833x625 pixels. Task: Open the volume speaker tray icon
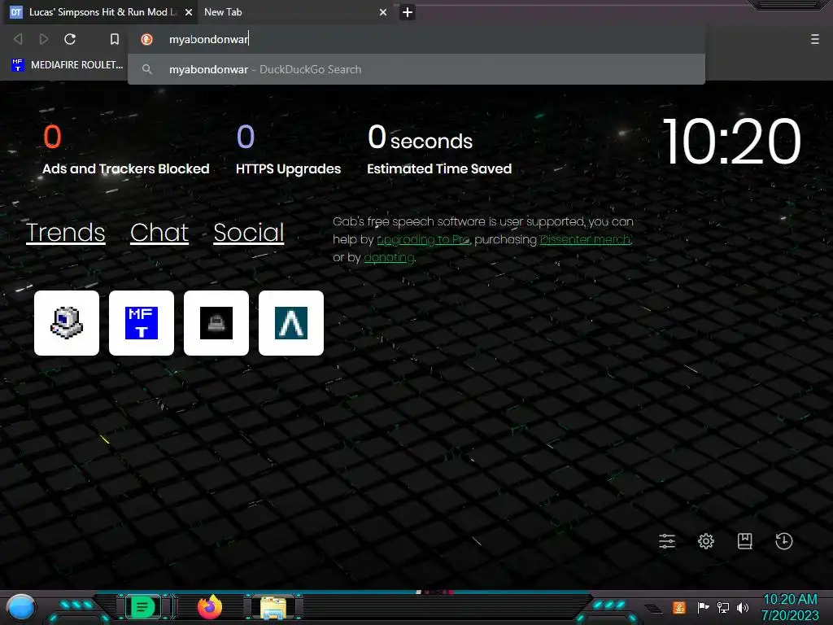click(x=743, y=607)
